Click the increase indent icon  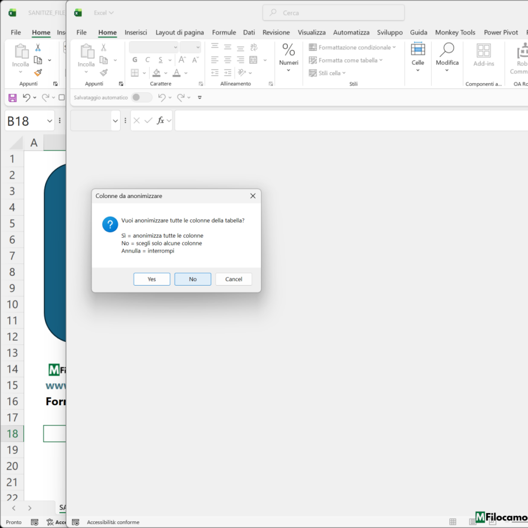pos(227,73)
